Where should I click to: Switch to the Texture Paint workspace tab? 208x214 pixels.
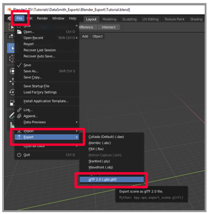tap(174, 19)
